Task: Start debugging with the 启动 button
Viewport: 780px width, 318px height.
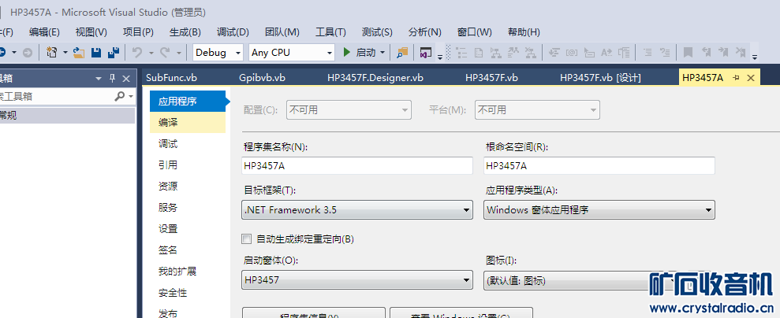Action: coord(360,52)
